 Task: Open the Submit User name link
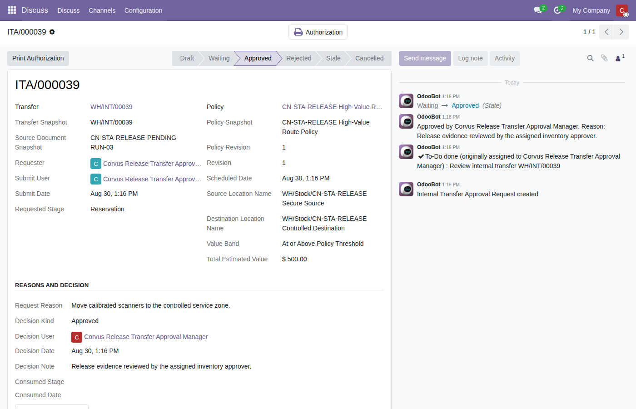(152, 179)
